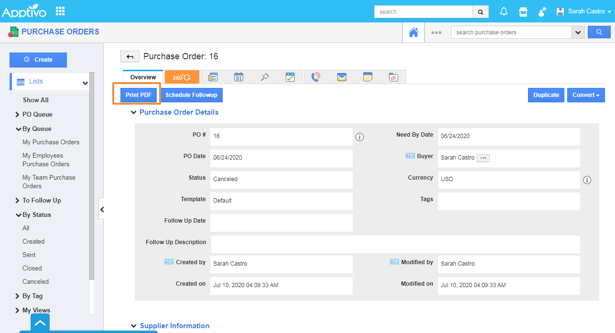This screenshot has height=333, width=615.
Task: Click the Print PDF button
Action: pyautogui.click(x=139, y=95)
